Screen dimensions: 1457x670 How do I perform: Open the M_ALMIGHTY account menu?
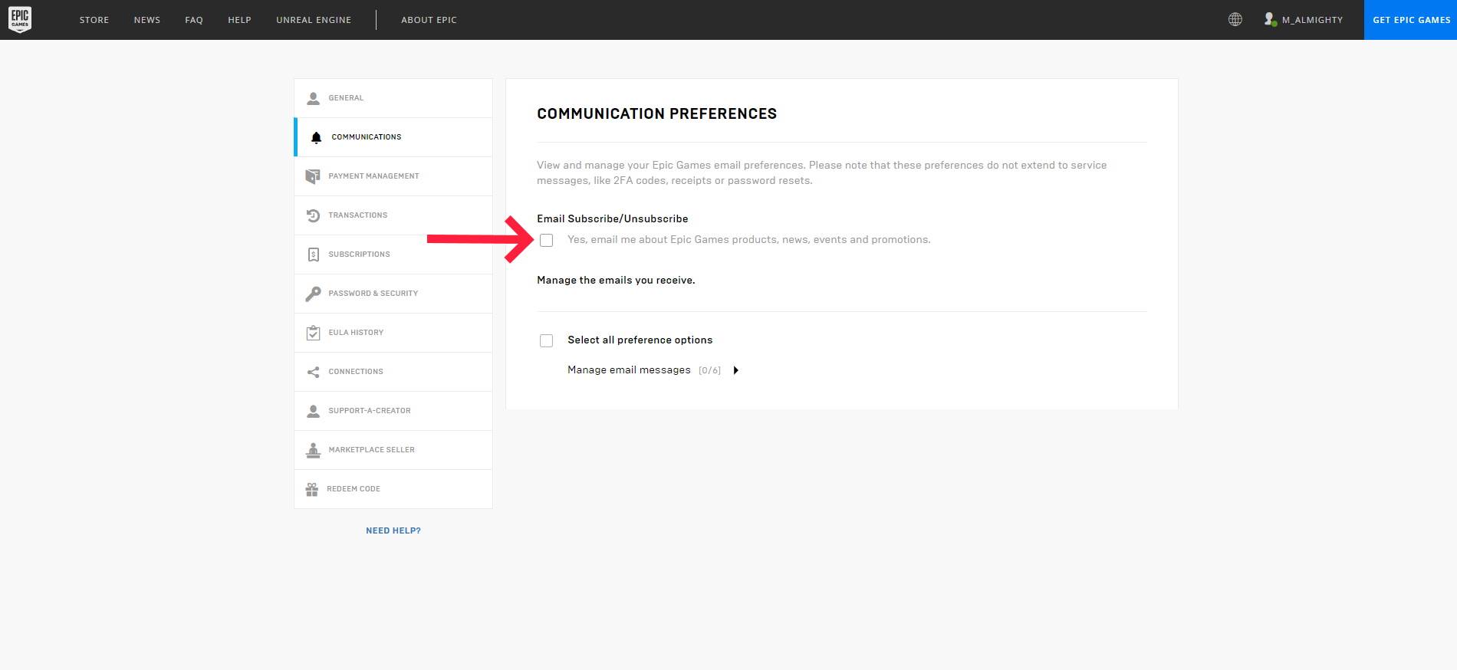tap(1312, 20)
